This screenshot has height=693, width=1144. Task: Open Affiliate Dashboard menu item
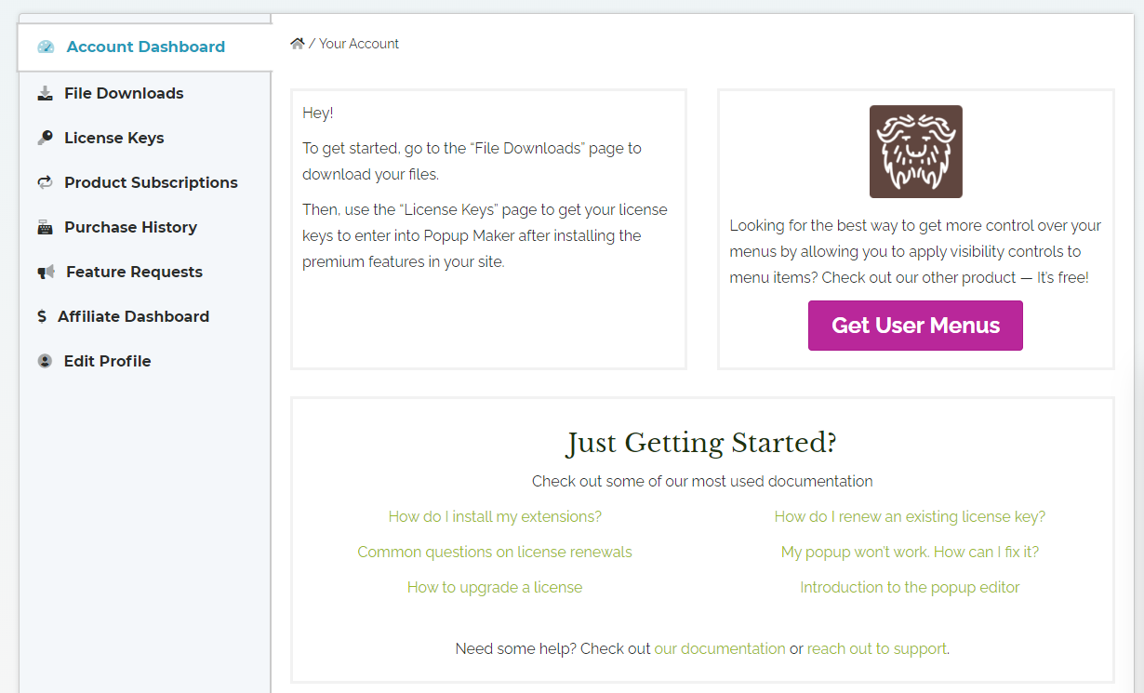(133, 316)
